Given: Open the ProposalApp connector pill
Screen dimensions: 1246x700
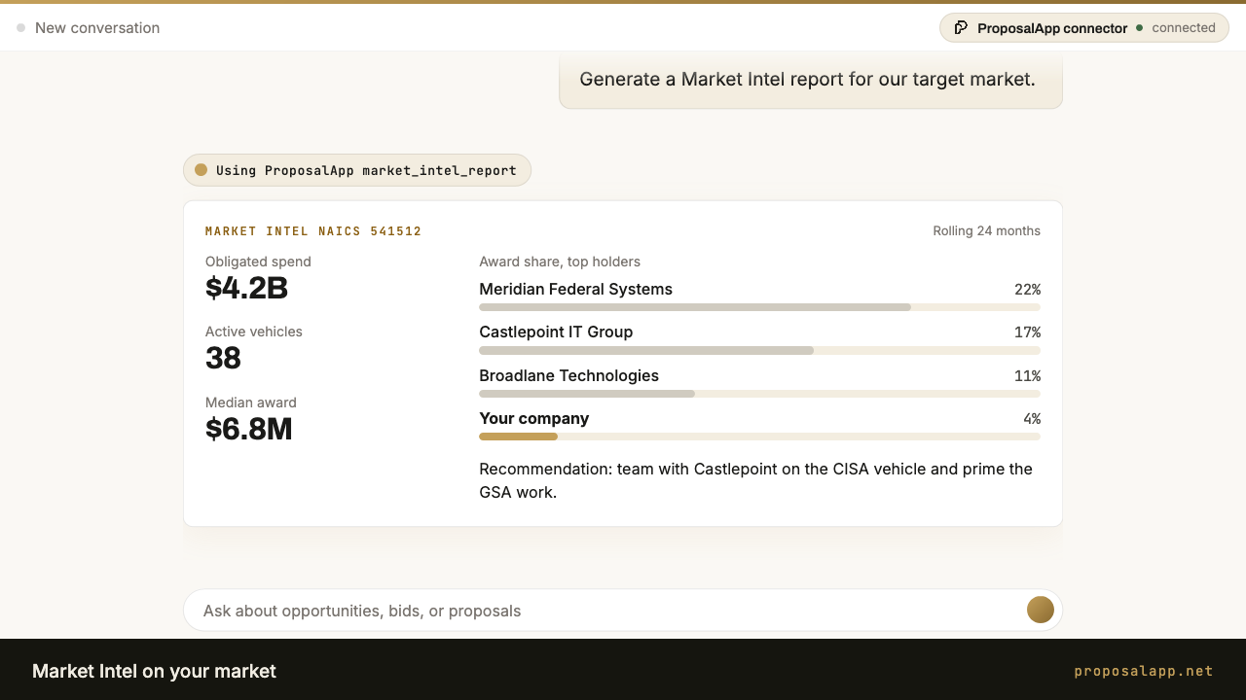Looking at the screenshot, I should tap(1084, 28).
